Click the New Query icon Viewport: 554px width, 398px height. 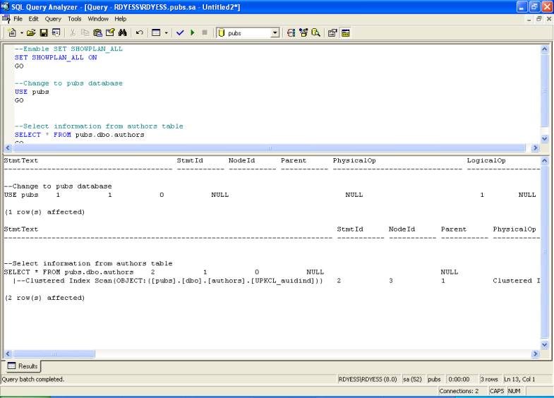pos(12,32)
